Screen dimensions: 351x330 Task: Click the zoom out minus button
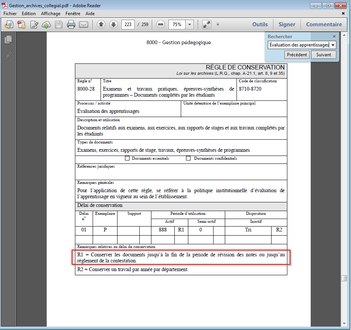[161, 25]
